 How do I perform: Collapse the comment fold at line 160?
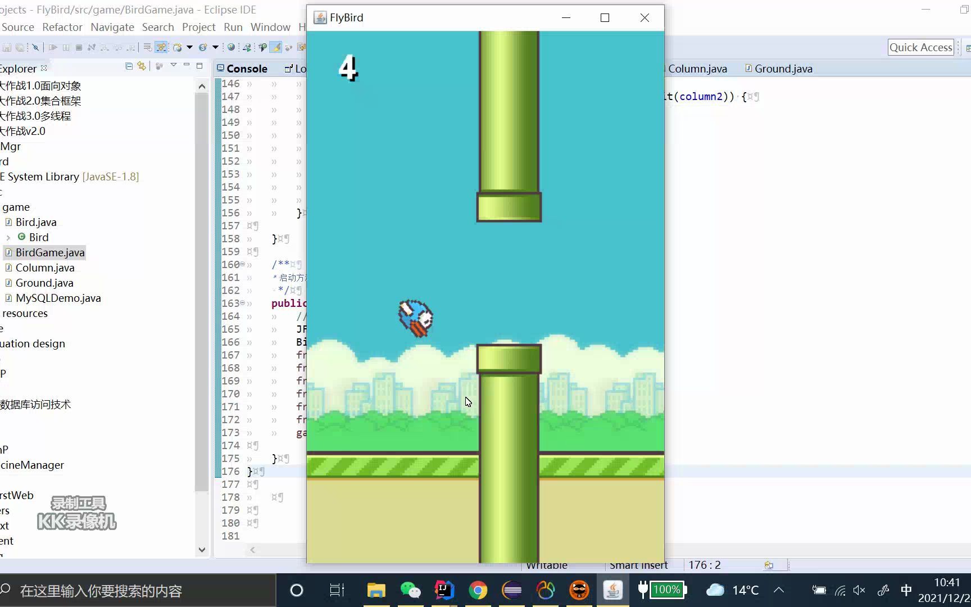point(243,264)
